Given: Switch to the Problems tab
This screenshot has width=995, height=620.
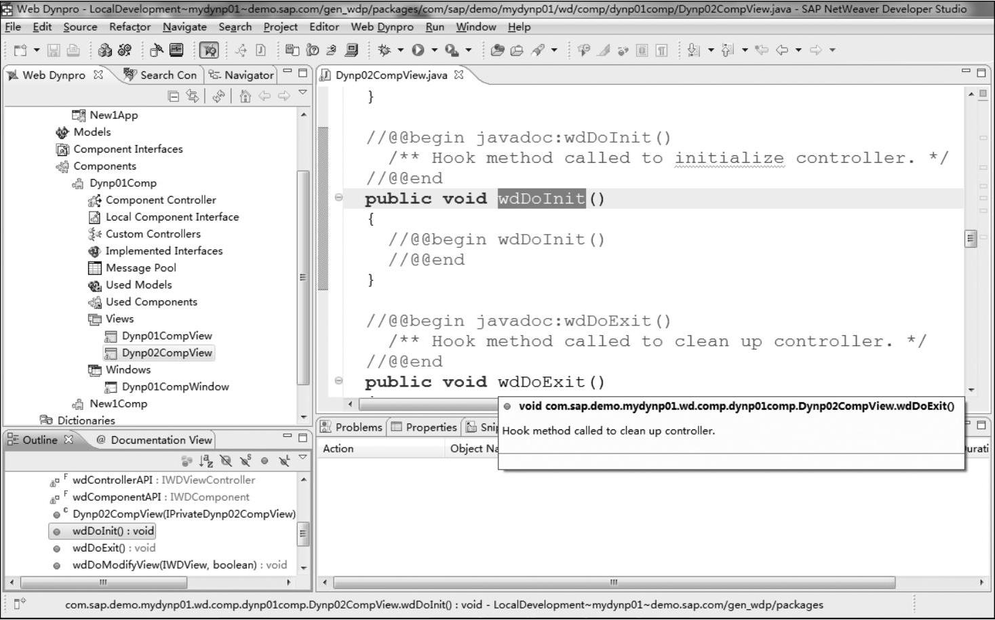Looking at the screenshot, I should tap(351, 427).
